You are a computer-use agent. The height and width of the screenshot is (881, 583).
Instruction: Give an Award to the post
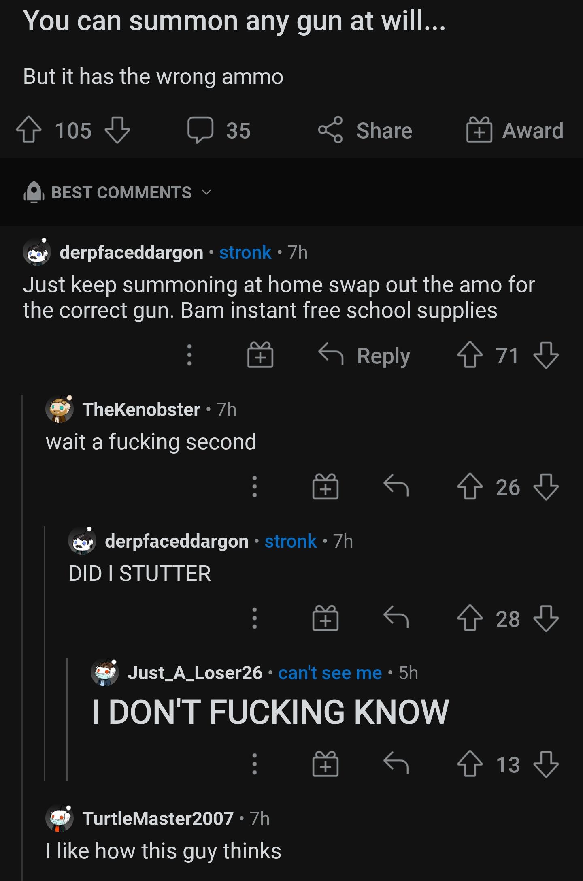tap(515, 130)
